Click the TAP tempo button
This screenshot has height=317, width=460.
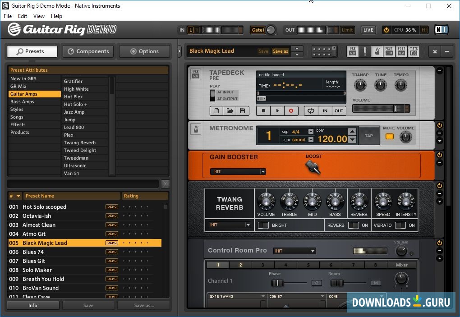tap(369, 134)
